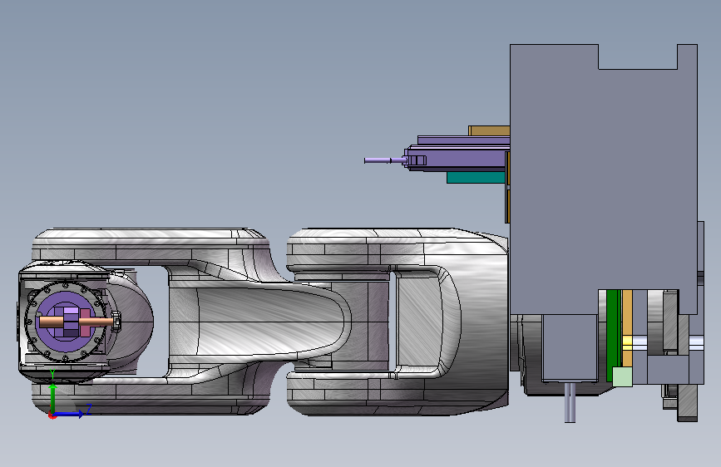
Task: Select the tapered forearm link in the middle
Action: pyautogui.click(x=271, y=322)
